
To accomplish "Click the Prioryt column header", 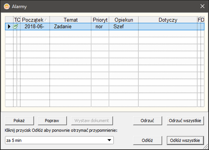I will (x=100, y=20).
